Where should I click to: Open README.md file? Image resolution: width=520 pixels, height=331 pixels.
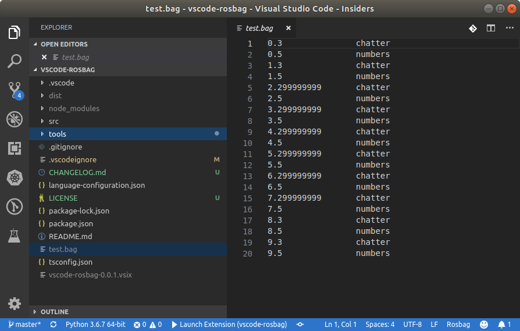[128, 236]
